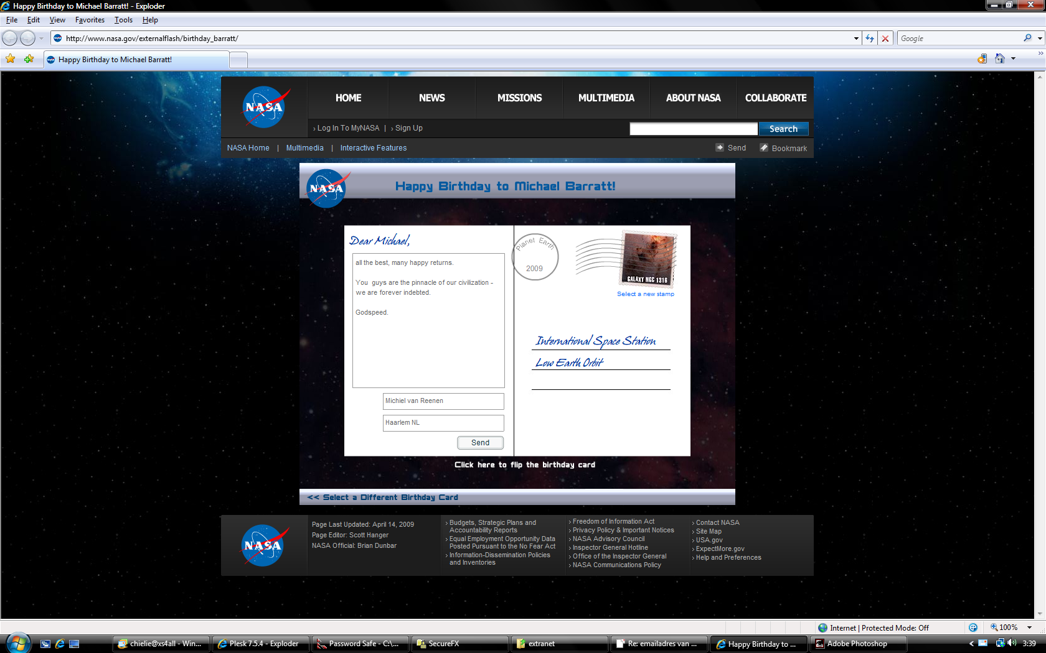Open the search provider dropdown arrow

click(1040, 39)
